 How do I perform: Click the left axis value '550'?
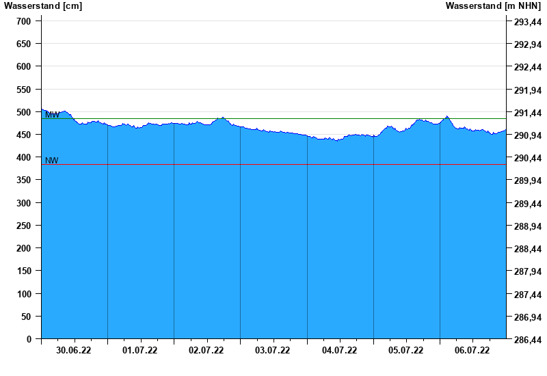(x=24, y=90)
